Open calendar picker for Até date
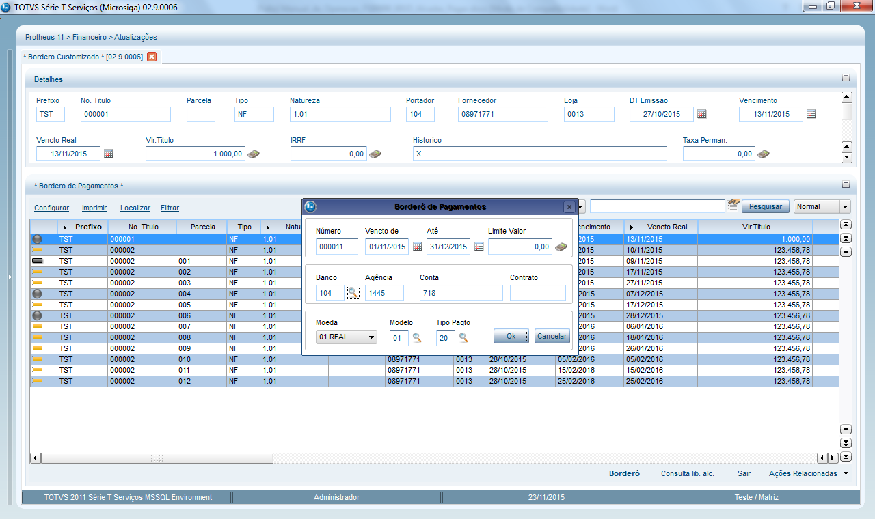Viewport: 875px width, 519px height. 479,247
